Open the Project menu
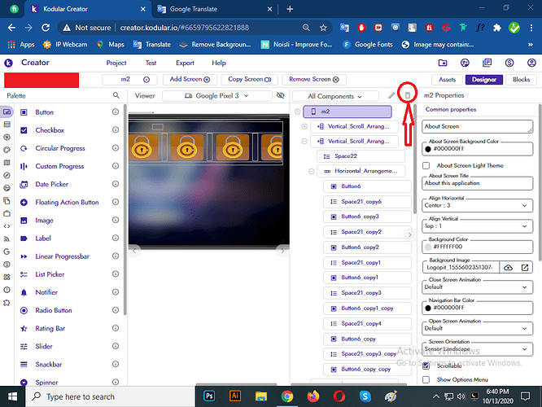 click(116, 63)
